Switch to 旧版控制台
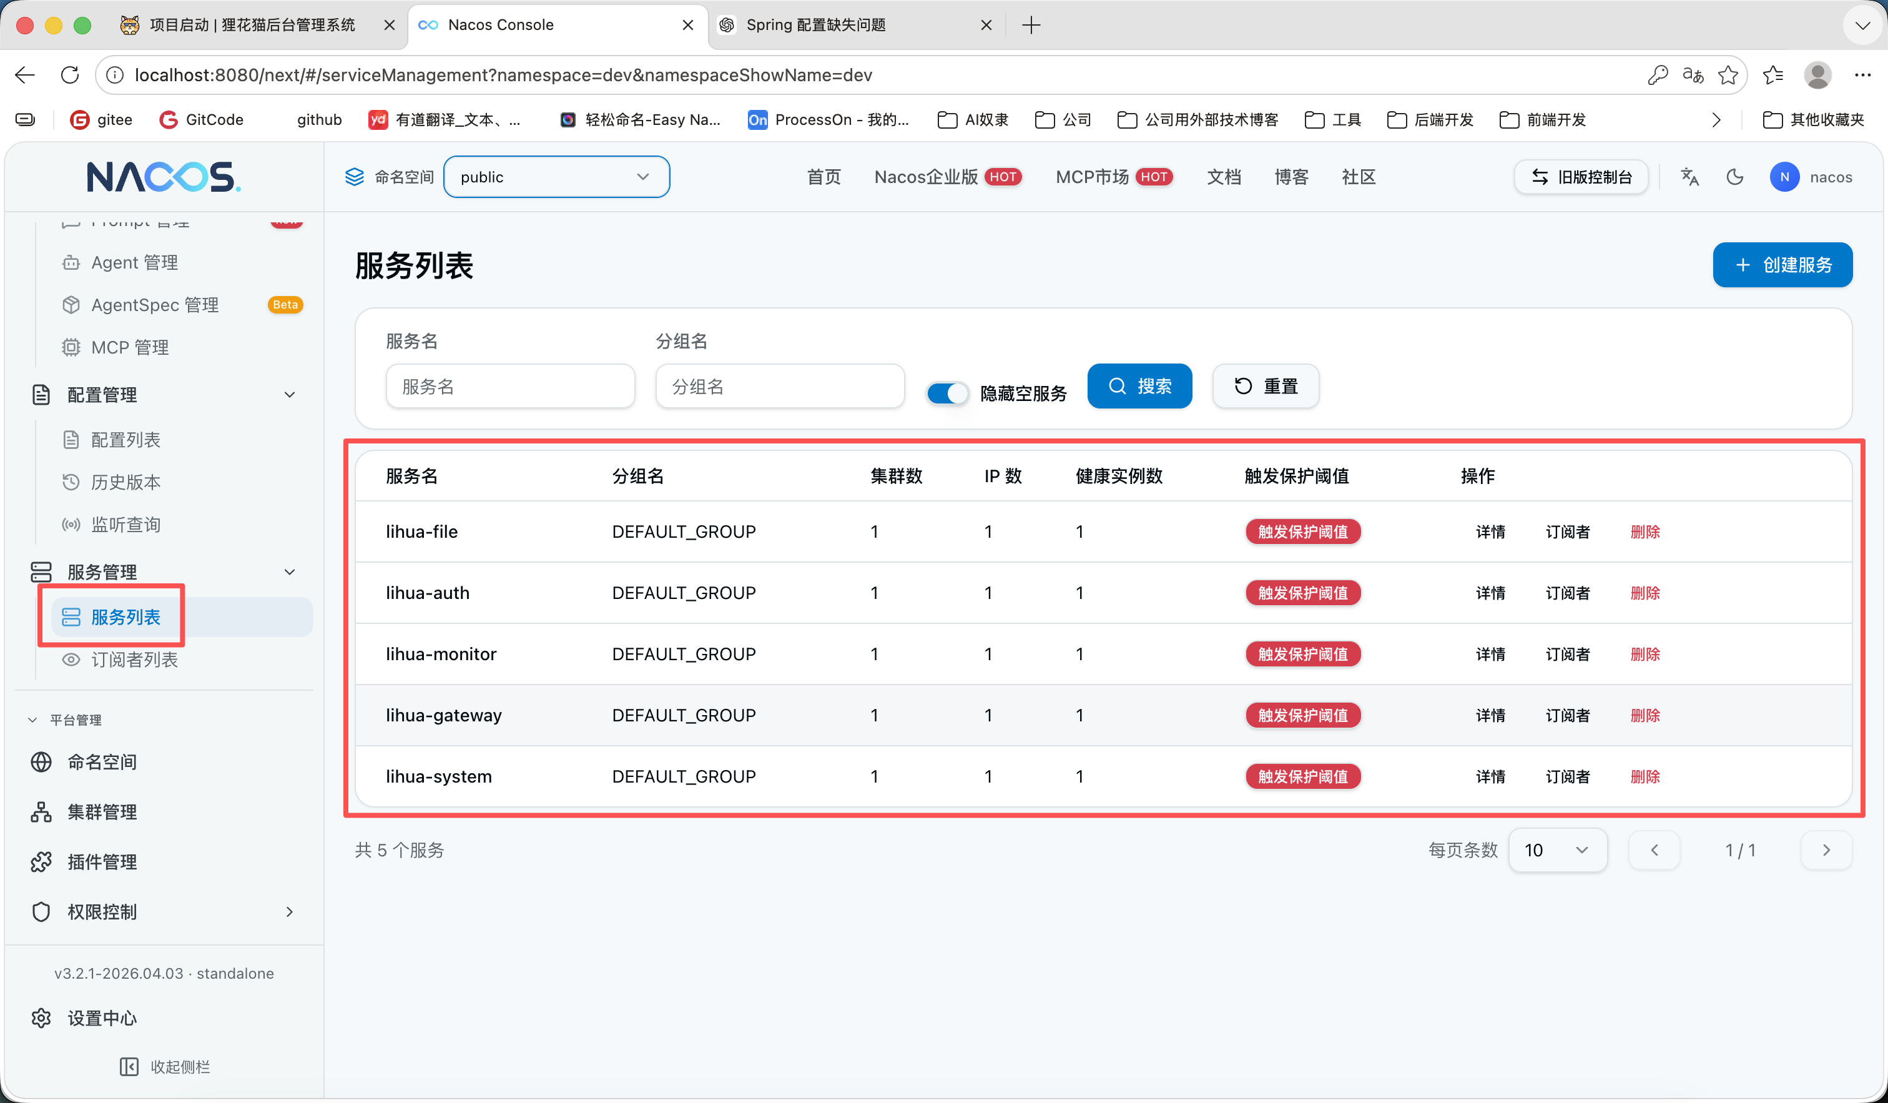Viewport: 1888px width, 1103px height. (x=1581, y=177)
